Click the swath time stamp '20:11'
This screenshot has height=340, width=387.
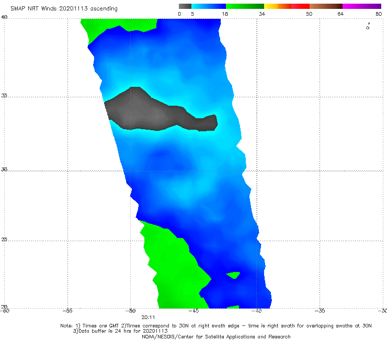[148, 318]
